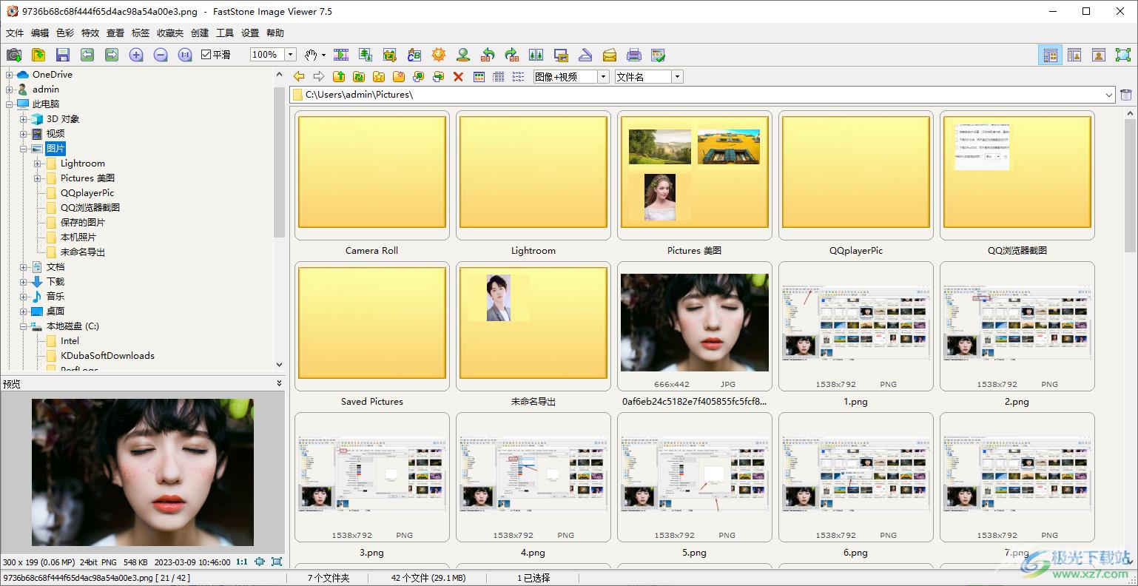Image resolution: width=1138 pixels, height=586 pixels.
Task: Rotate image left with green arrow icon
Action: (488, 55)
